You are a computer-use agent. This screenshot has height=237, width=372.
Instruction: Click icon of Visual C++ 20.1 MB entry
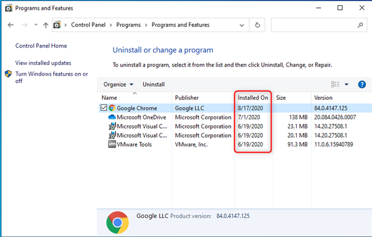[112, 135]
